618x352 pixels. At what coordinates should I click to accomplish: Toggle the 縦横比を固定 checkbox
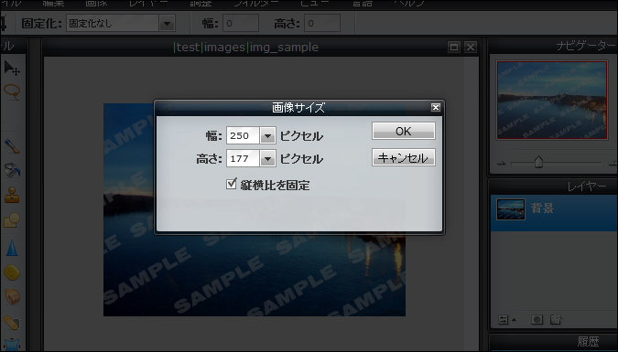click(232, 184)
